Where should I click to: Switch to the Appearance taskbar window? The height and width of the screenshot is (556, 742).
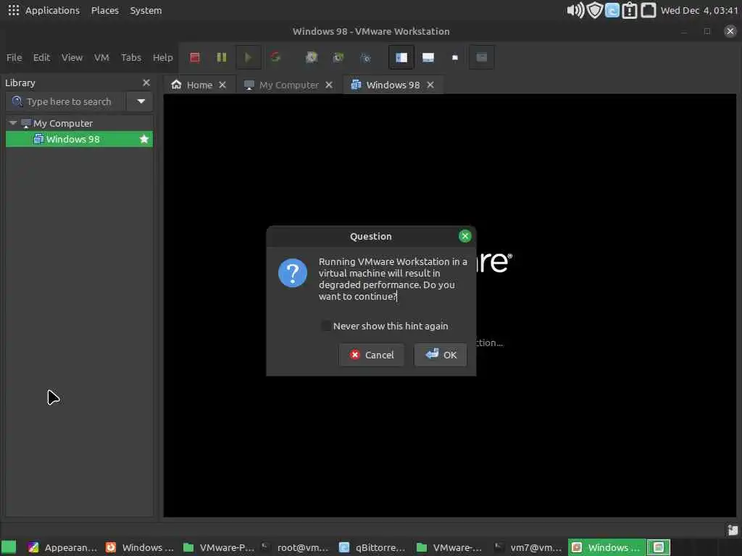pos(62,547)
